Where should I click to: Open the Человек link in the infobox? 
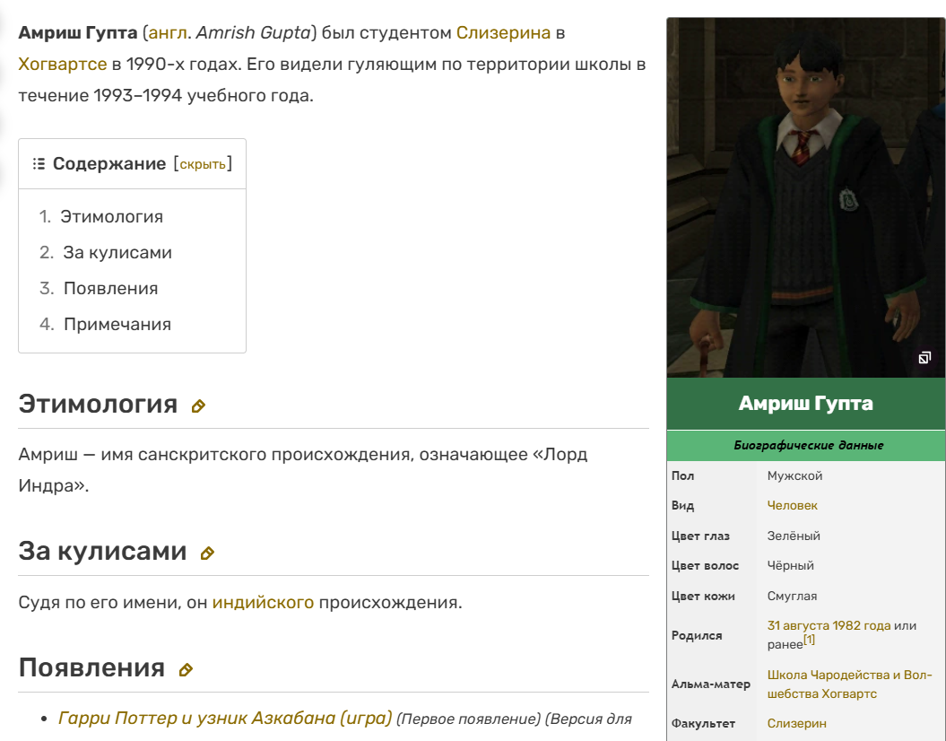[792, 505]
